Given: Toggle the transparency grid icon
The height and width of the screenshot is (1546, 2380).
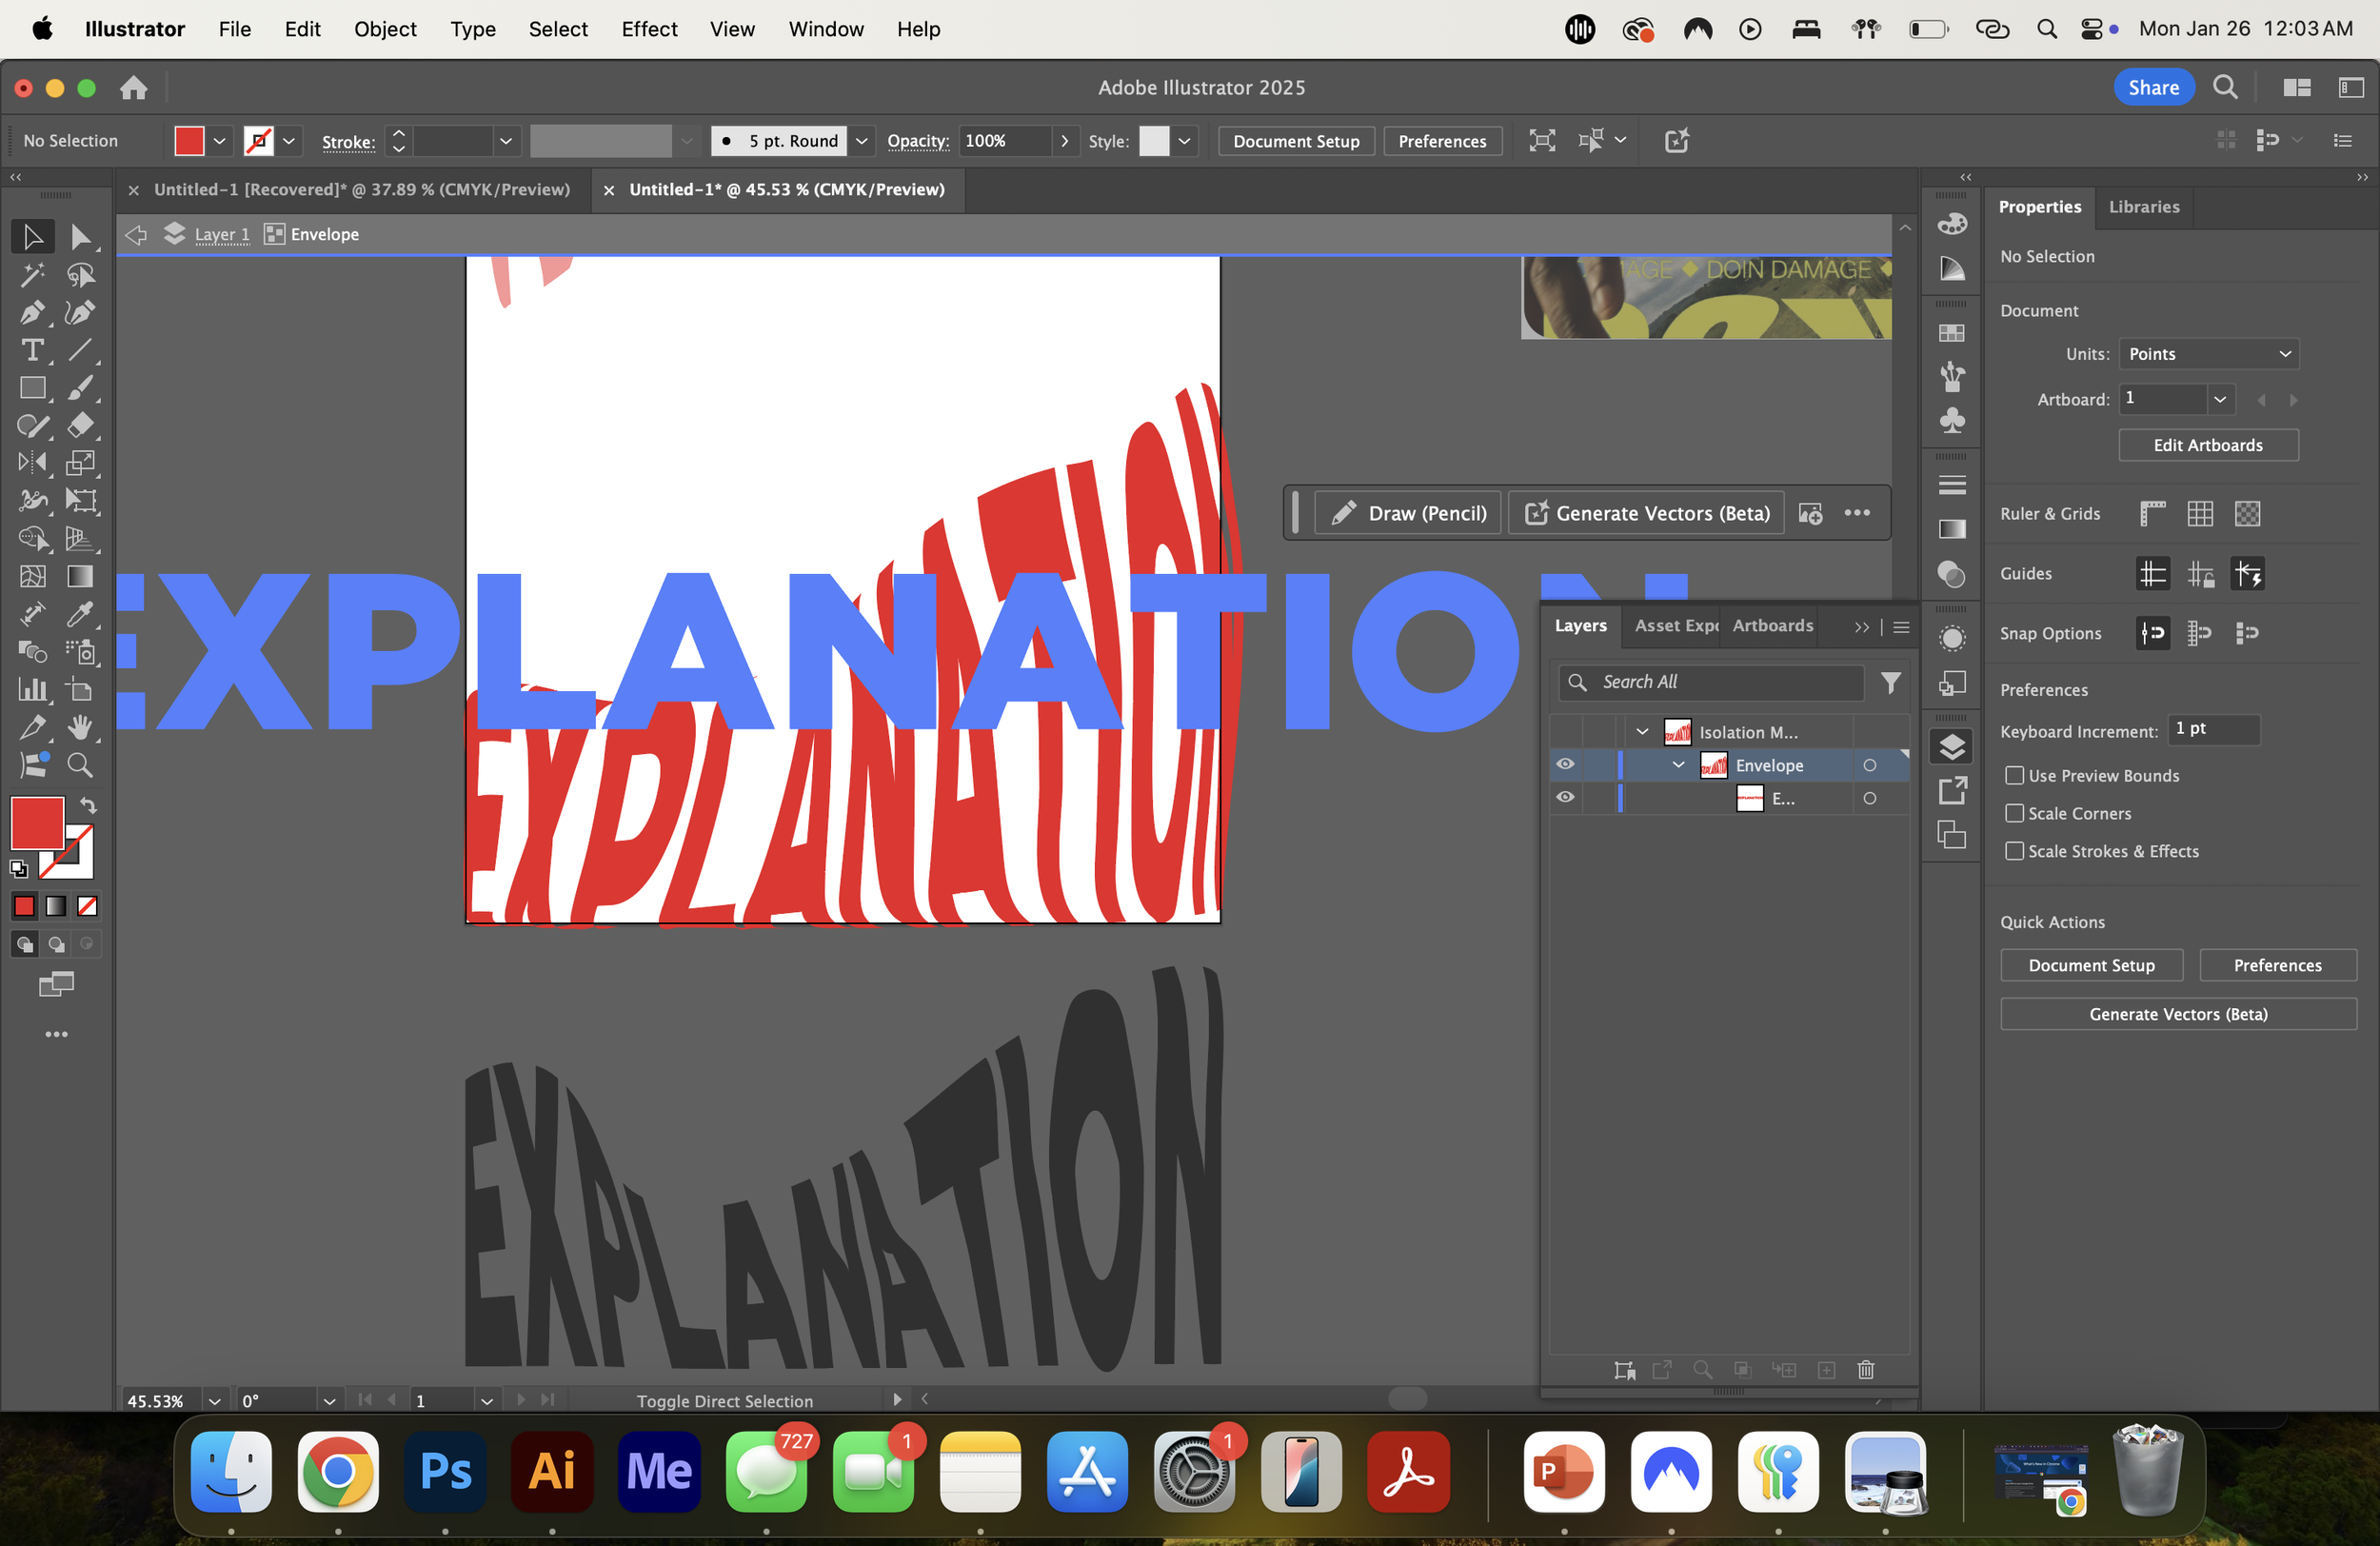Looking at the screenshot, I should click(x=2248, y=514).
